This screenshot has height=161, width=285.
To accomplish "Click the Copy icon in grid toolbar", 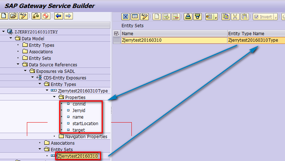I will pos(226,17).
